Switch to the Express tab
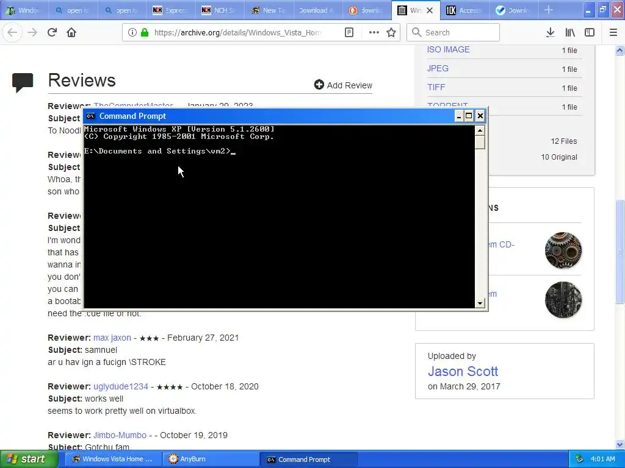Viewport: 625px width, 468px height. point(171,10)
